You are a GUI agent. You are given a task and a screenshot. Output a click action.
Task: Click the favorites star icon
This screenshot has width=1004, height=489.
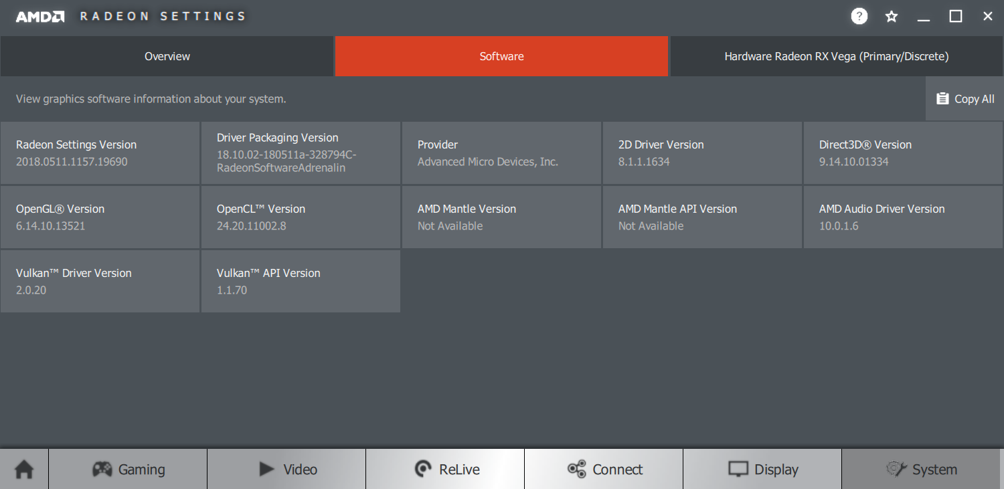(x=892, y=17)
